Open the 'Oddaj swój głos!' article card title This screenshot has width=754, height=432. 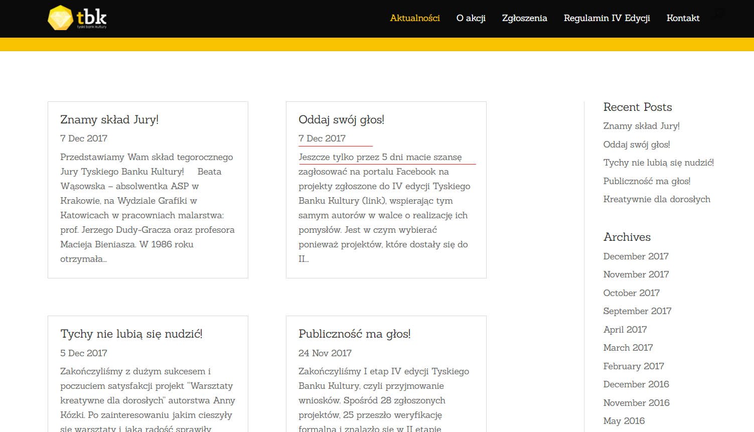[341, 119]
